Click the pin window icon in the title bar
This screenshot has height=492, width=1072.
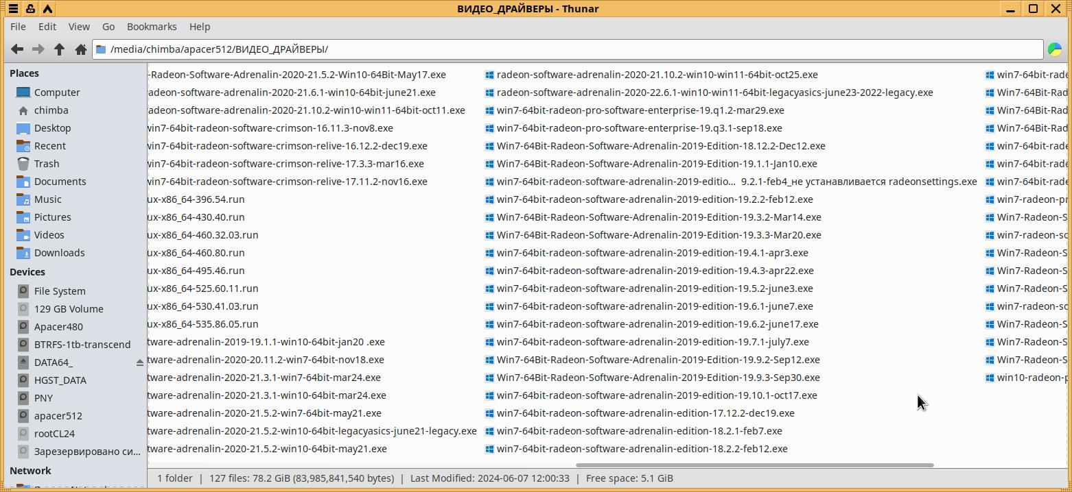point(31,9)
